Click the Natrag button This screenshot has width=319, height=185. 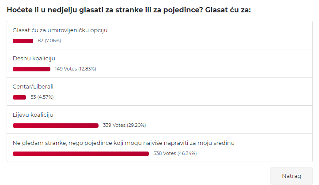click(x=291, y=176)
